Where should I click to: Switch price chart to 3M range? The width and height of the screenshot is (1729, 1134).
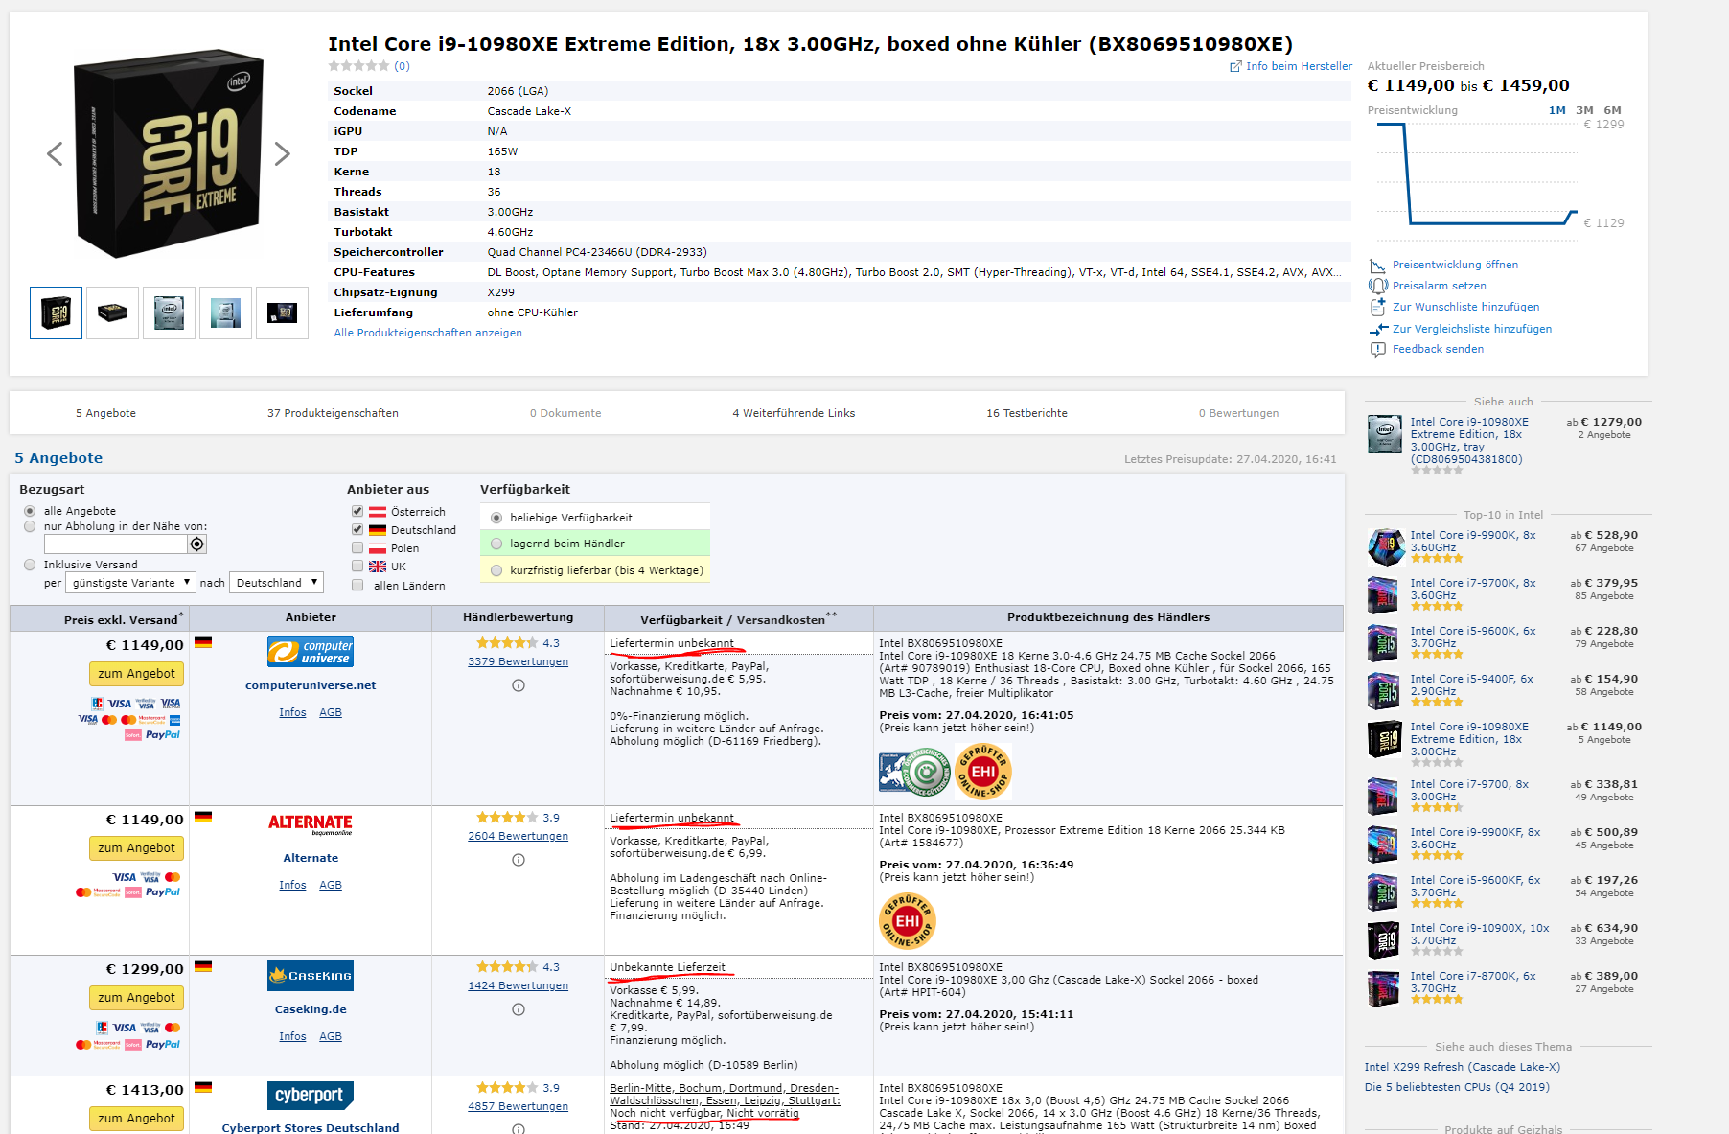[x=1584, y=110]
